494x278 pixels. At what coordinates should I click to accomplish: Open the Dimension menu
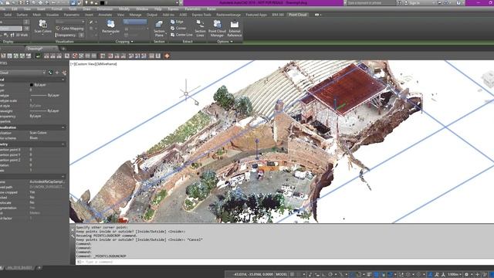(x=105, y=9)
